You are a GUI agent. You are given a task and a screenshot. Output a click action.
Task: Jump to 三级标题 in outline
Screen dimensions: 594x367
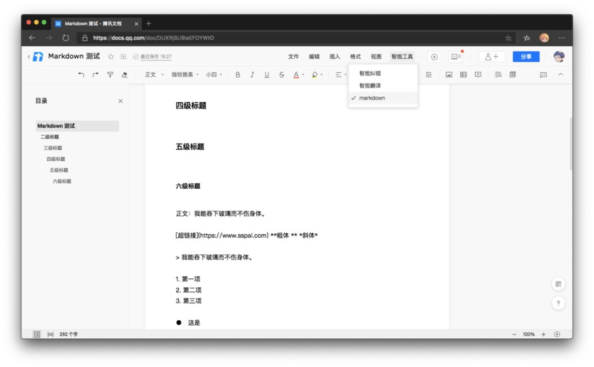point(53,148)
